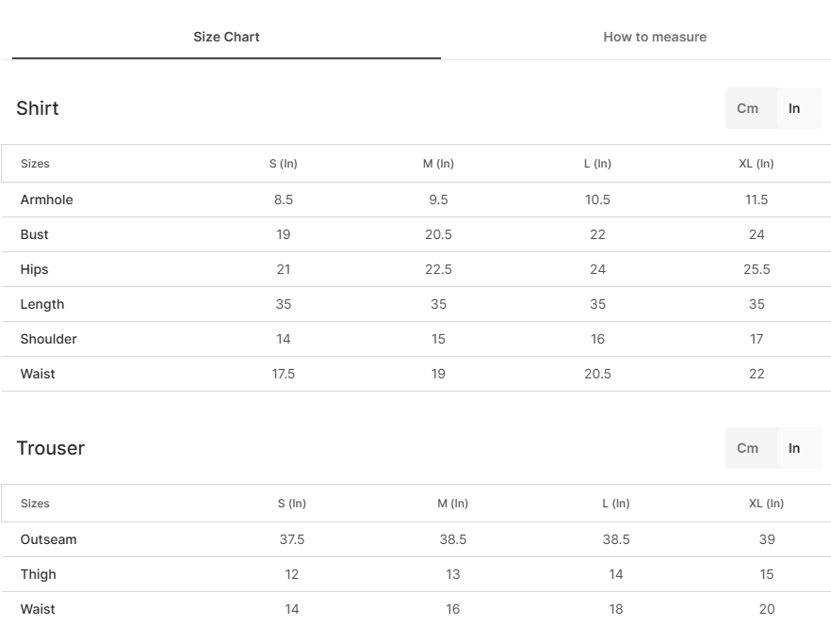Select the Armhole row label

[x=47, y=200]
